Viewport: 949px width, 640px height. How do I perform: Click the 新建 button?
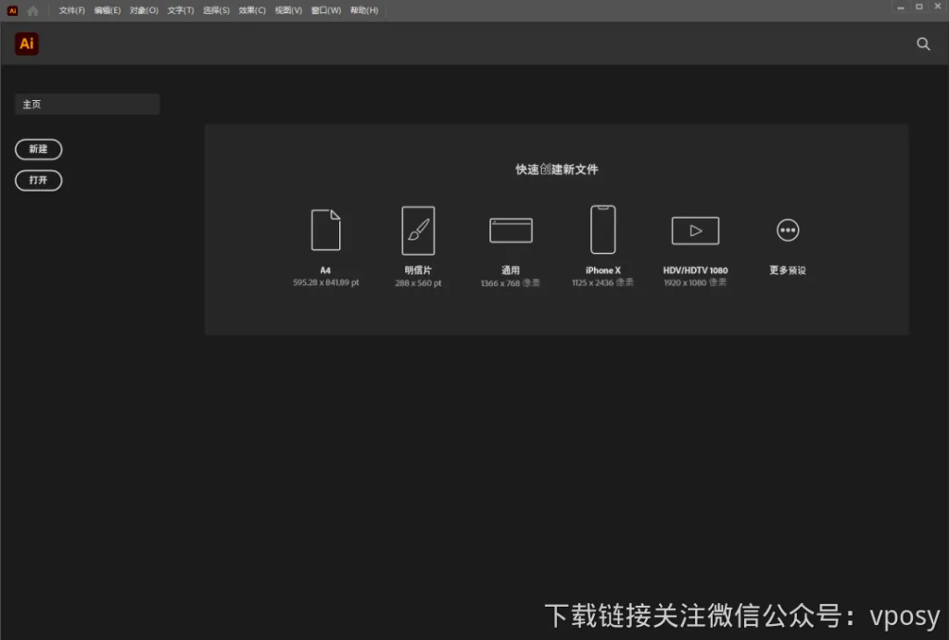tap(38, 149)
